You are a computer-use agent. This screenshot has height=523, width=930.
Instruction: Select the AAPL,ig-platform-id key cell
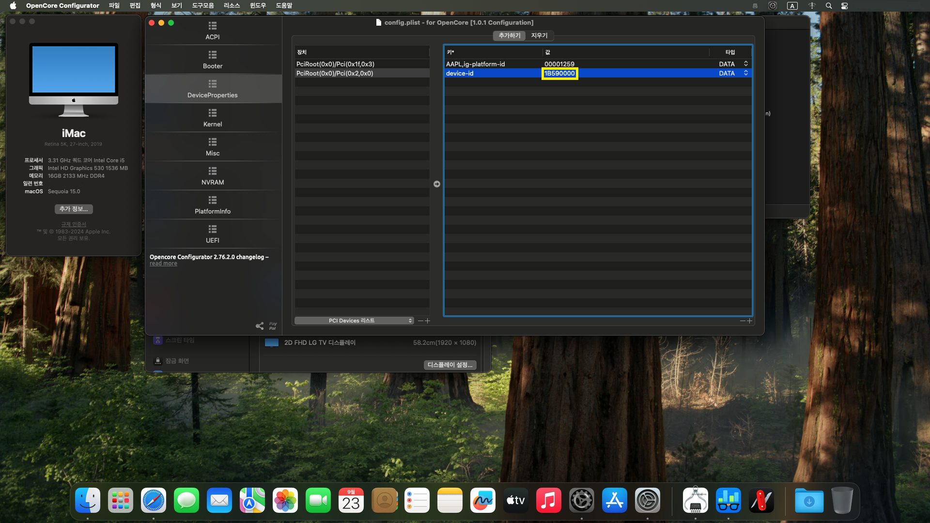pyautogui.click(x=493, y=64)
